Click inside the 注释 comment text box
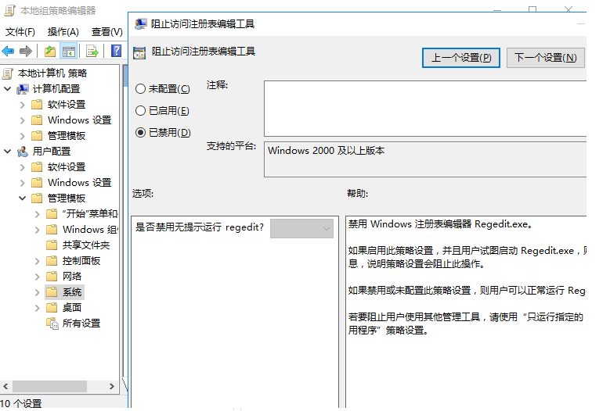 click(x=423, y=108)
